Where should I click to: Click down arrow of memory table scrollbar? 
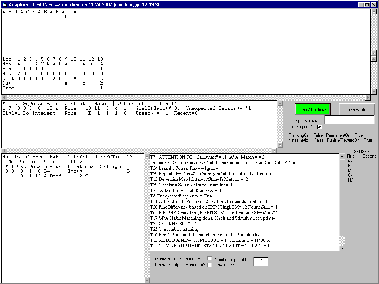click(374, 92)
